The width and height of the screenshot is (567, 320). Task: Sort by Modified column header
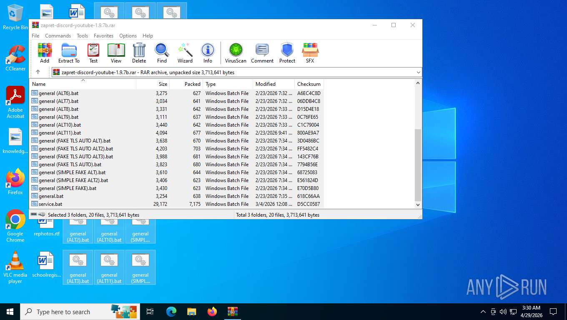coord(273,84)
